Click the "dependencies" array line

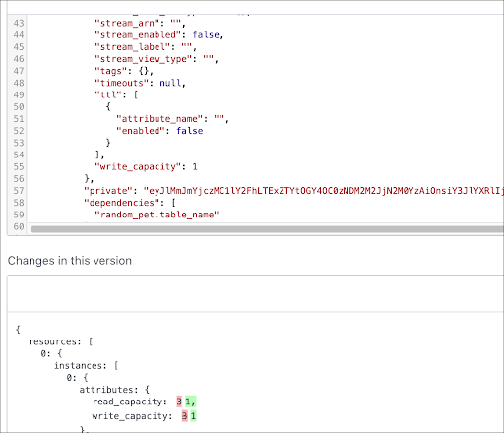(x=130, y=203)
